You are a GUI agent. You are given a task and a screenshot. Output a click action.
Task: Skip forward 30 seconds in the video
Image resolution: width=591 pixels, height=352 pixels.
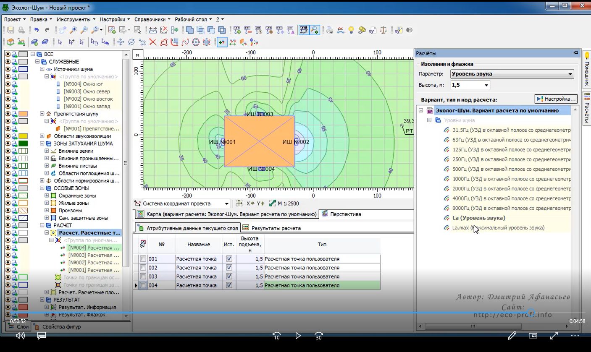point(319,336)
